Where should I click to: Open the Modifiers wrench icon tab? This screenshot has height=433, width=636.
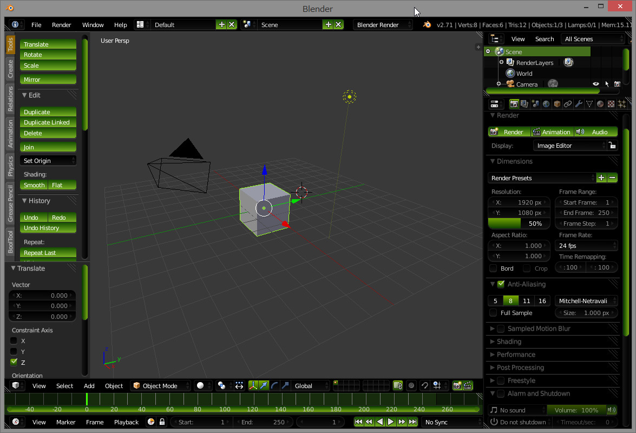tap(579, 104)
